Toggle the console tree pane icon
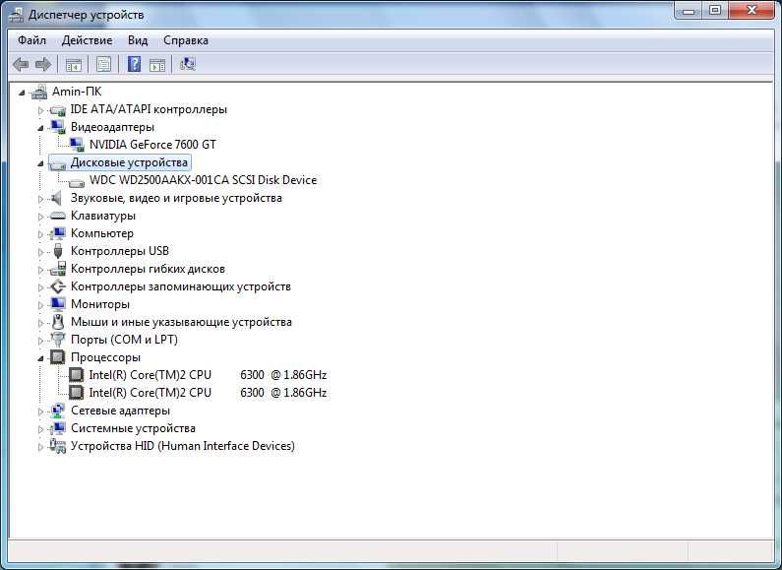782x570 pixels. 74,64
